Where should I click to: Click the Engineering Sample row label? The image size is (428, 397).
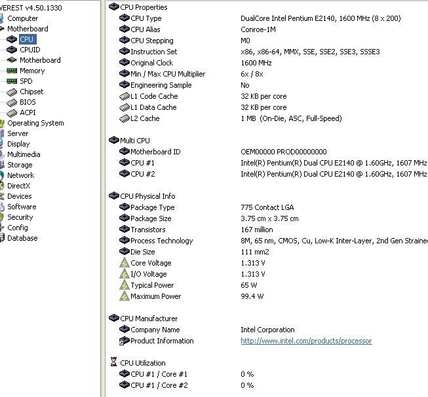click(x=161, y=85)
